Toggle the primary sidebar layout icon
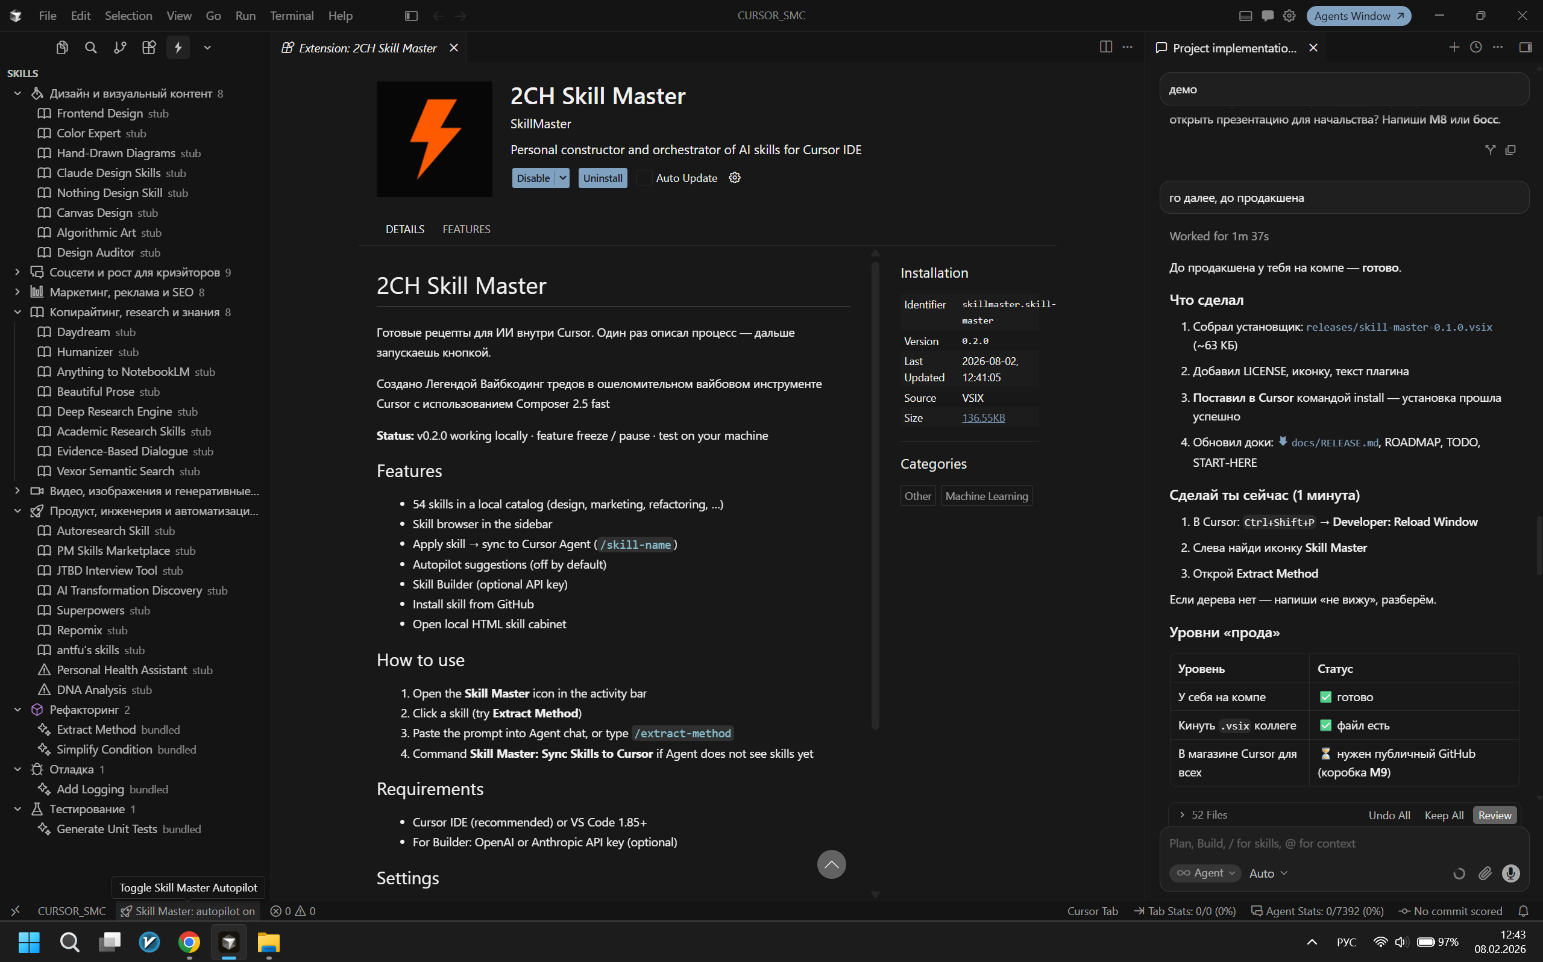The height and width of the screenshot is (962, 1543). click(x=411, y=16)
